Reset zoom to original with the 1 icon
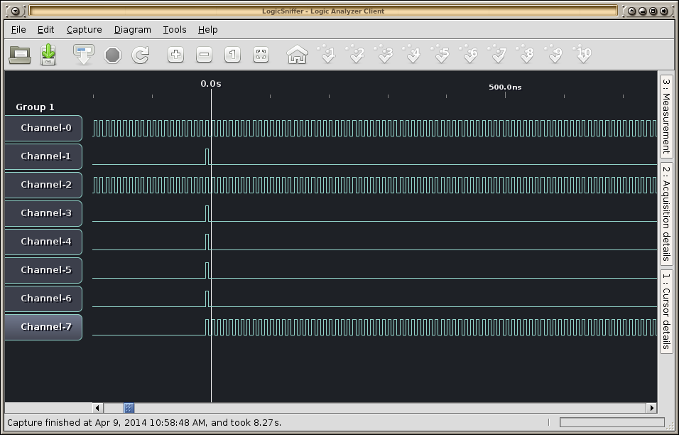The width and height of the screenshot is (679, 435). click(232, 55)
